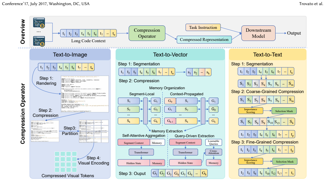Screen dimensions: 325x181
Task: Click the t17 token box
Action: tap(279, 173)
